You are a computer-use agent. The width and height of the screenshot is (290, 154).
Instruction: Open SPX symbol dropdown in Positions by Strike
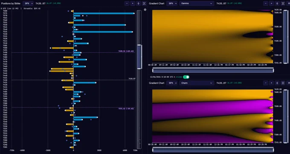[x=28, y=3]
